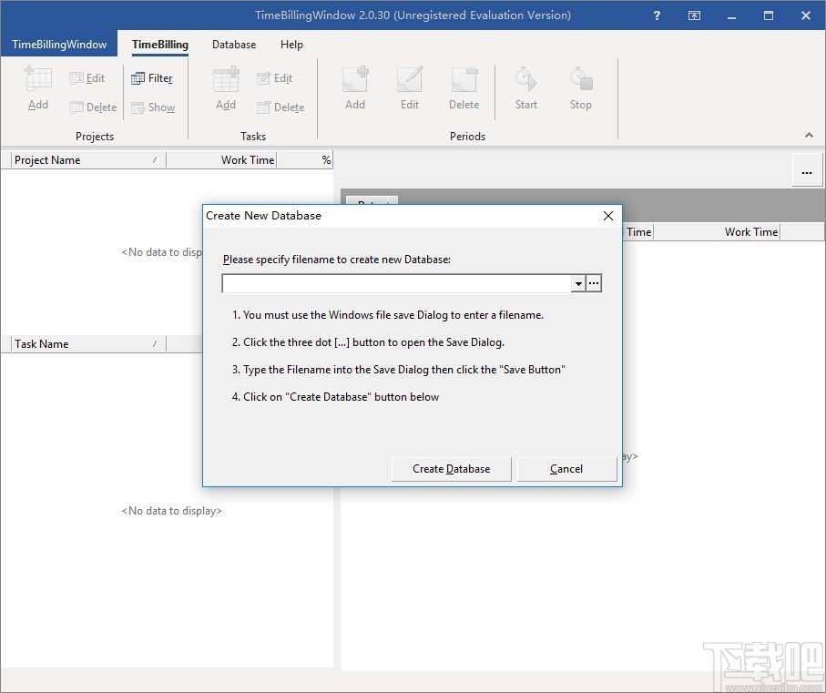Open the TimeBillingWindow application menu
The image size is (826, 693).
pos(59,45)
